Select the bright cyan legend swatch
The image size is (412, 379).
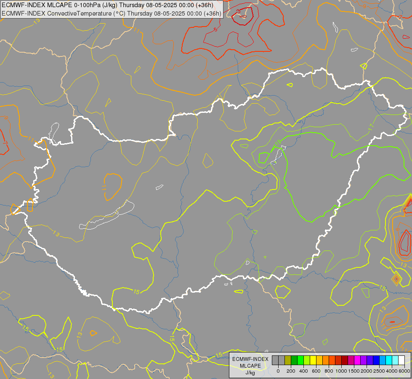(389, 360)
